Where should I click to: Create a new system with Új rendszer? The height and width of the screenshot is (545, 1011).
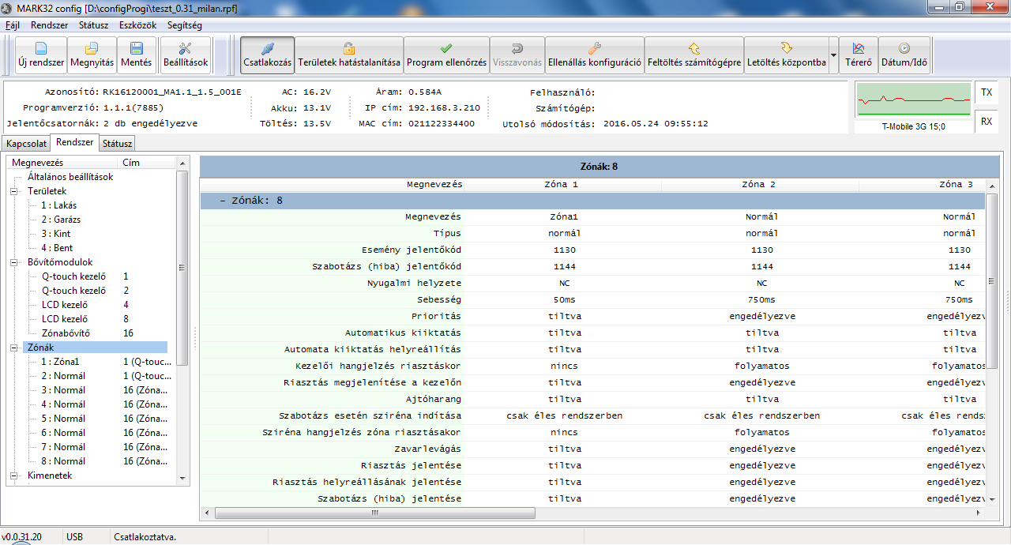pyautogui.click(x=40, y=54)
